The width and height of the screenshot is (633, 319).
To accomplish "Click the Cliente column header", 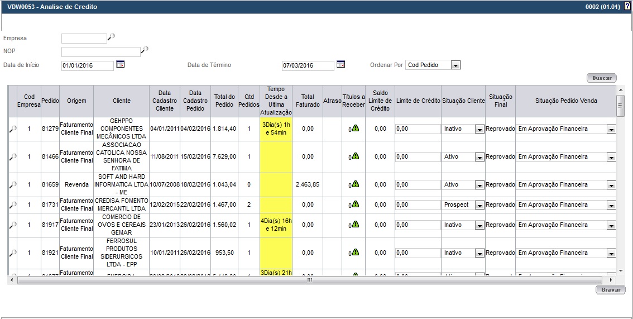I will (121, 101).
